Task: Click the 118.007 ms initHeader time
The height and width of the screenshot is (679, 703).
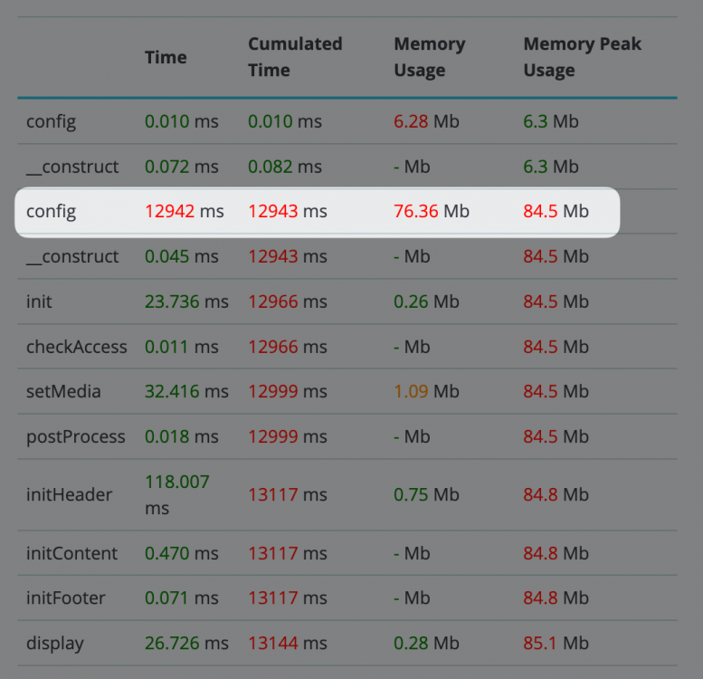Action: pyautogui.click(x=176, y=494)
